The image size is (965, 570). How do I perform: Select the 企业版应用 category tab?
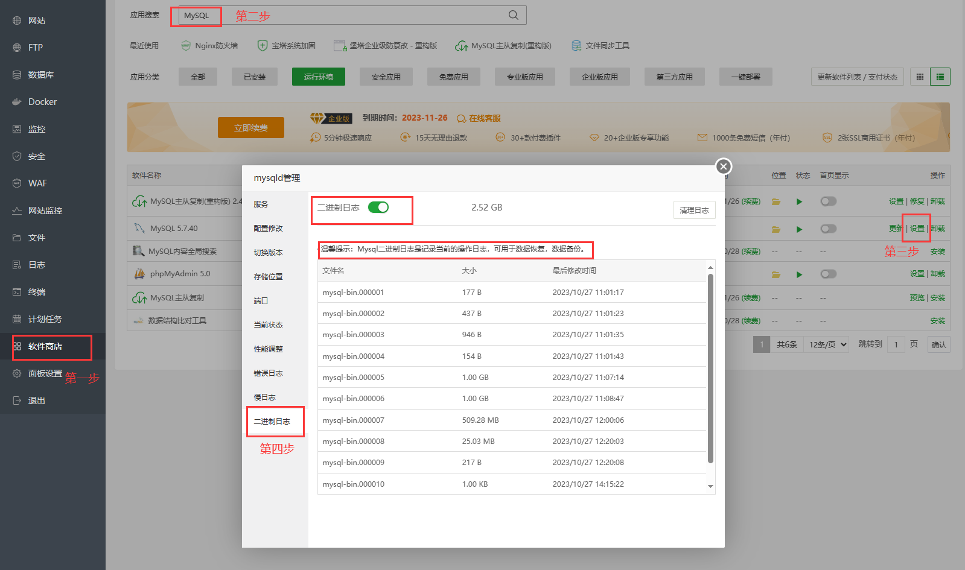(600, 77)
